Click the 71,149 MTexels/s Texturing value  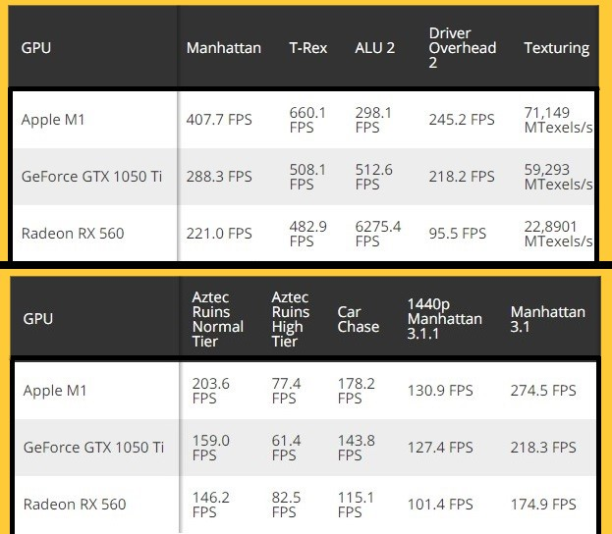click(558, 120)
